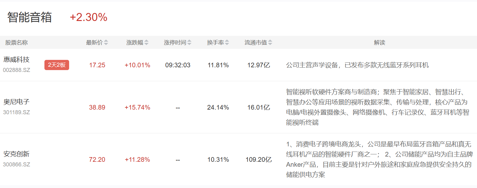Image resolution: width=477 pixels, height=188 pixels.
Task: Open the 安克创新 stock link
Action: pyautogui.click(x=16, y=154)
